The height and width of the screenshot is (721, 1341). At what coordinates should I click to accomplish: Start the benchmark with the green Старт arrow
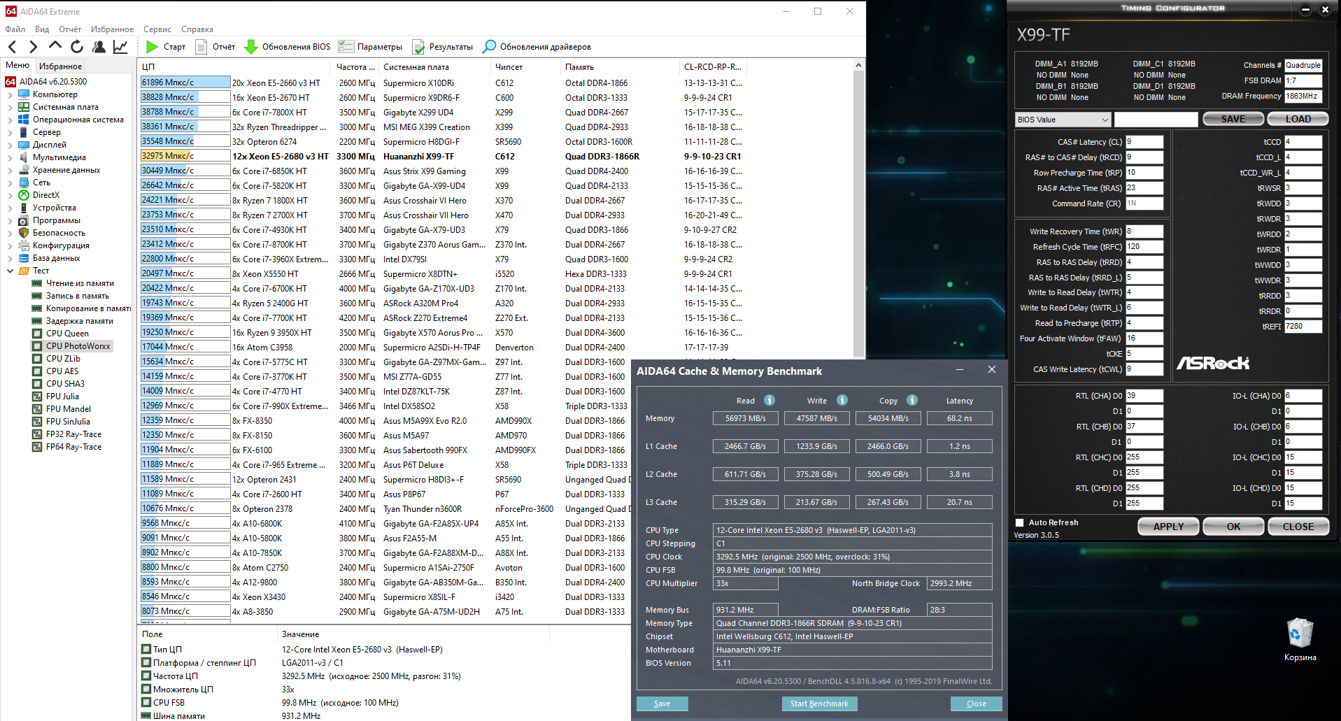pos(152,47)
